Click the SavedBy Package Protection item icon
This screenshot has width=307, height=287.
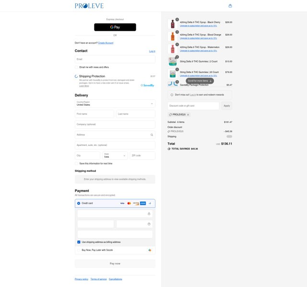(x=173, y=84)
